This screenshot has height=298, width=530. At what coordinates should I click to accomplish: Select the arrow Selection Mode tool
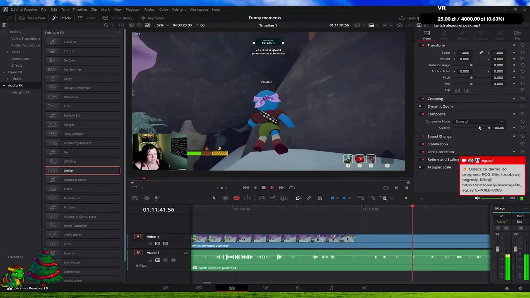[x=214, y=198]
